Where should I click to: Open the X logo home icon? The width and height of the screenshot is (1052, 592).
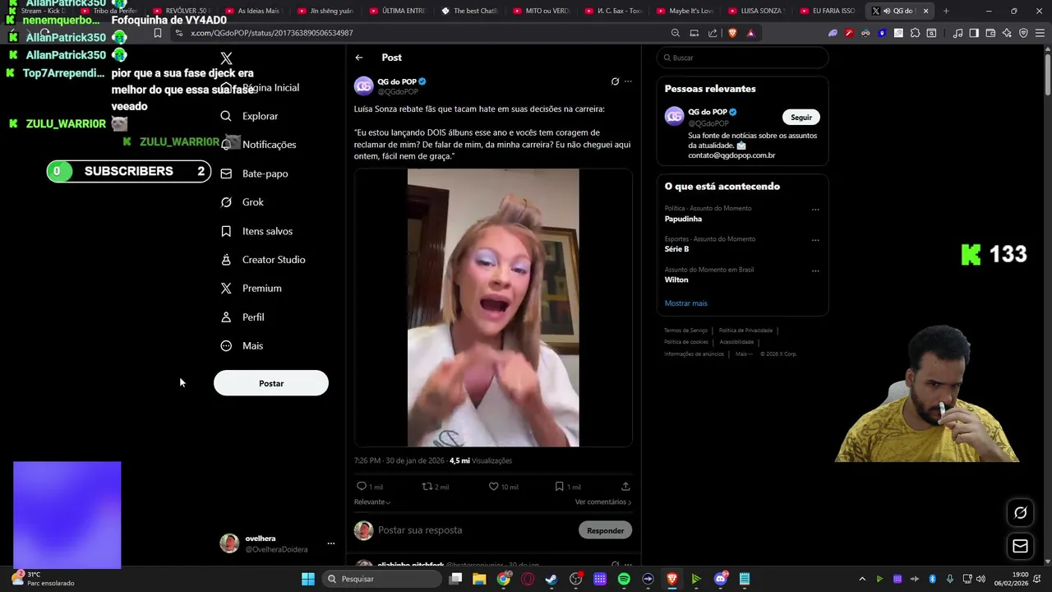tap(227, 58)
